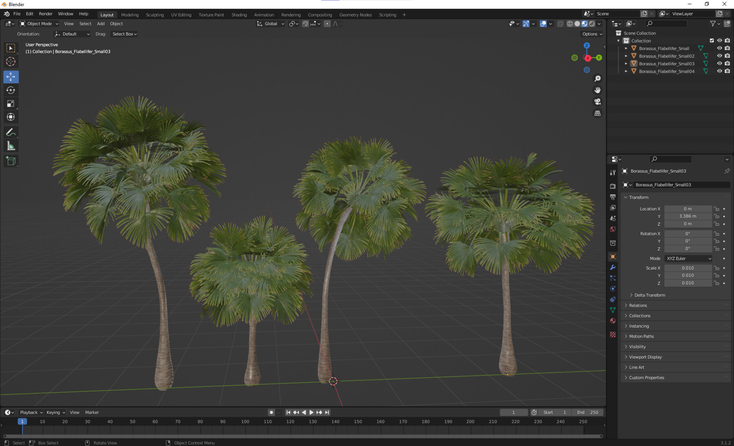734x446 pixels.
Task: Expand the Borassus_Flabellifer_Small tree item
Action: (x=626, y=48)
